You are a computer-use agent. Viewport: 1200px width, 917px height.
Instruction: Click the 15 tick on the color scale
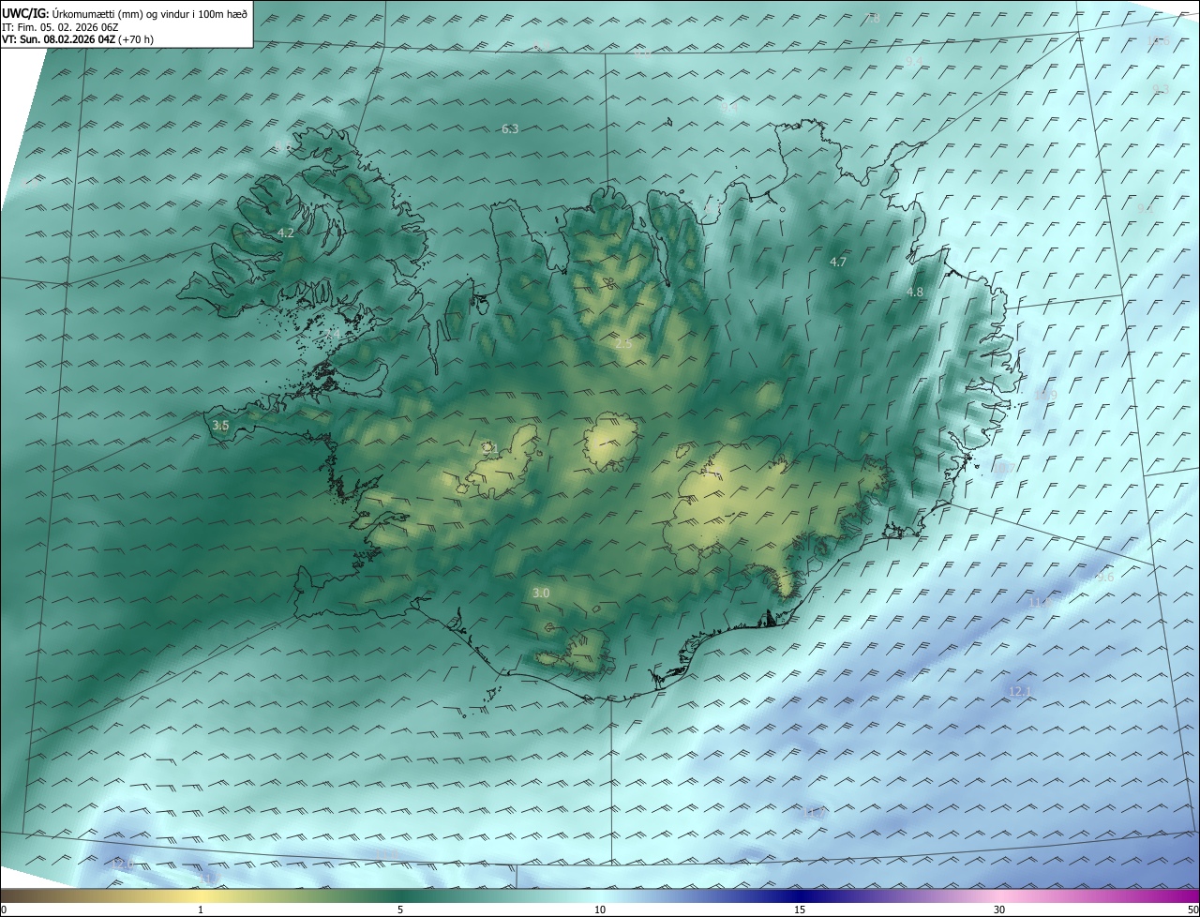(800, 909)
